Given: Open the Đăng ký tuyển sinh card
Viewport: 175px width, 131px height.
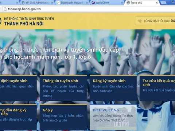Looking at the screenshot, I should click(x=113, y=88).
